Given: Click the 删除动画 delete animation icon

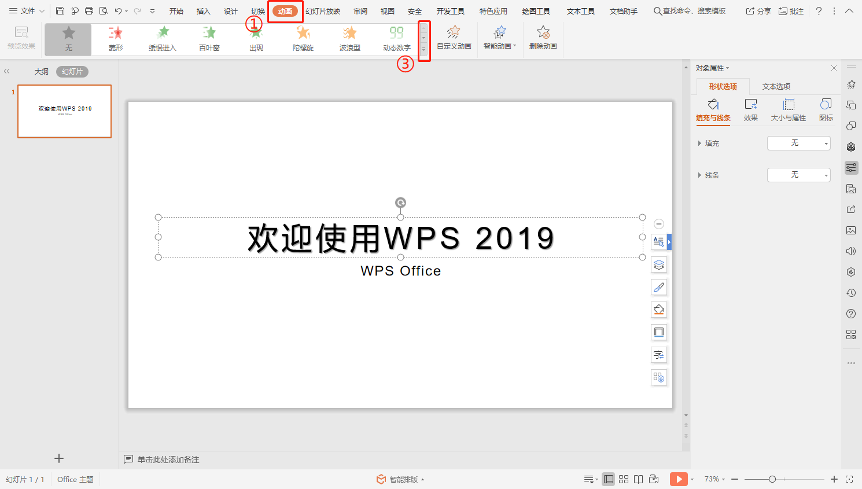Looking at the screenshot, I should click(x=543, y=38).
